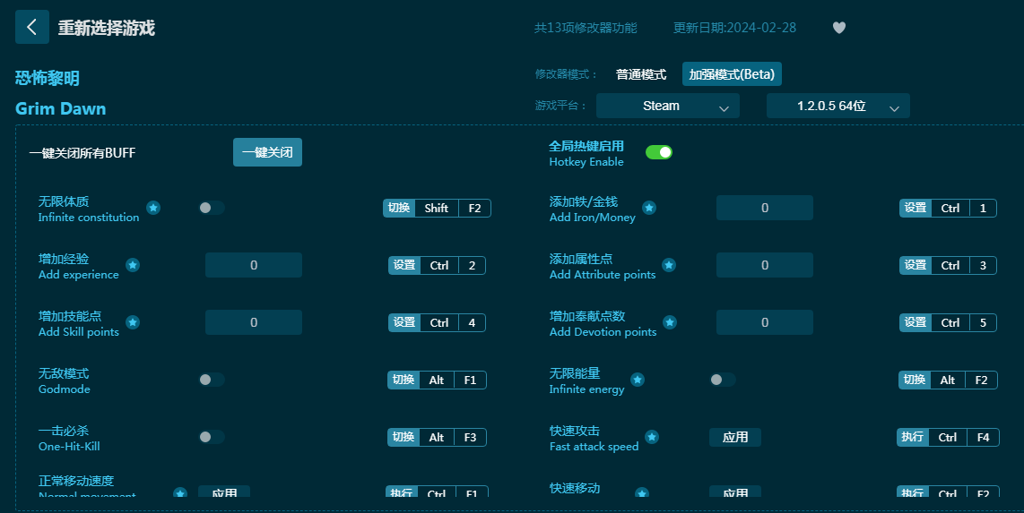Click 重新选择游戏 title text
The height and width of the screenshot is (513, 1024).
[107, 28]
